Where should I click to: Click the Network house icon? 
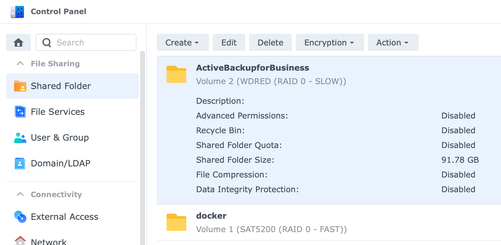(x=20, y=240)
